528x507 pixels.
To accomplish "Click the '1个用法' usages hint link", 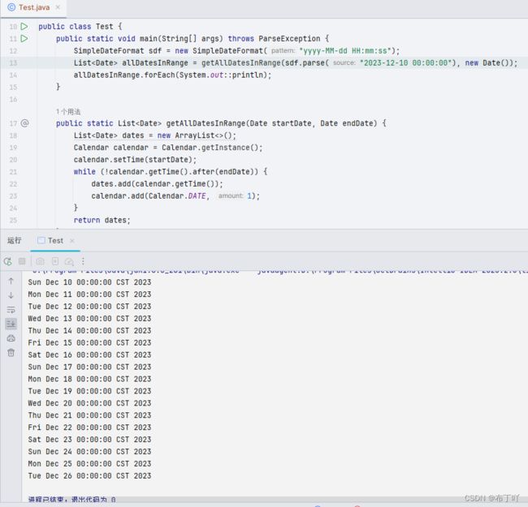I will [x=73, y=111].
